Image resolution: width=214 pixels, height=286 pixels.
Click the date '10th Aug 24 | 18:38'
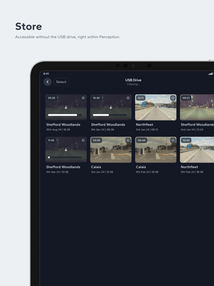58,130
